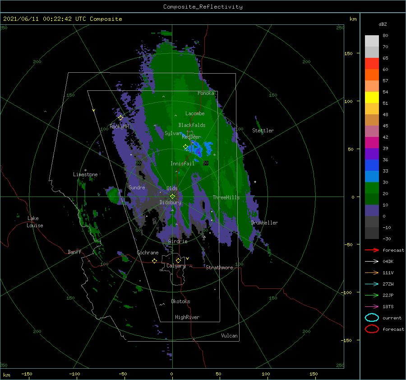The image size is (406, 380).
Task: Click the asterisk marker above Limestone
Action: (x=85, y=170)
